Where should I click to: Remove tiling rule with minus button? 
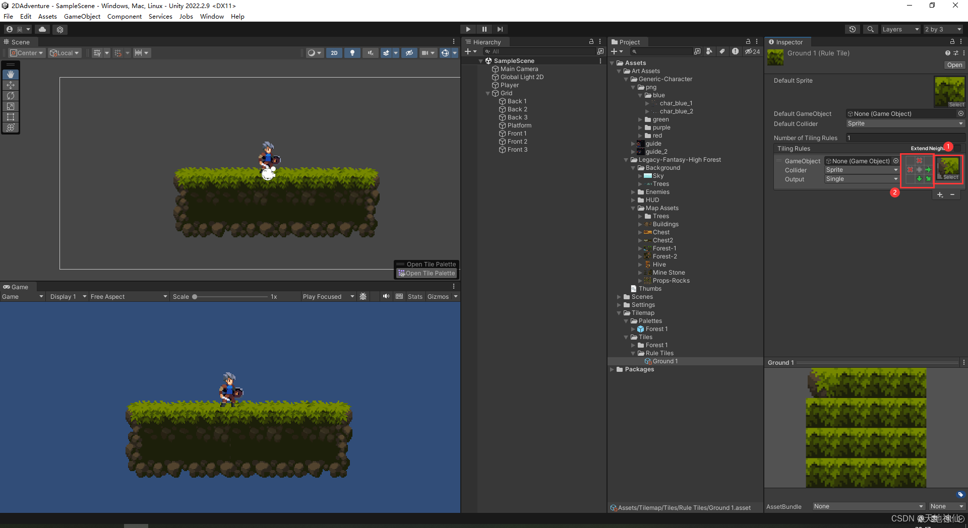(952, 194)
